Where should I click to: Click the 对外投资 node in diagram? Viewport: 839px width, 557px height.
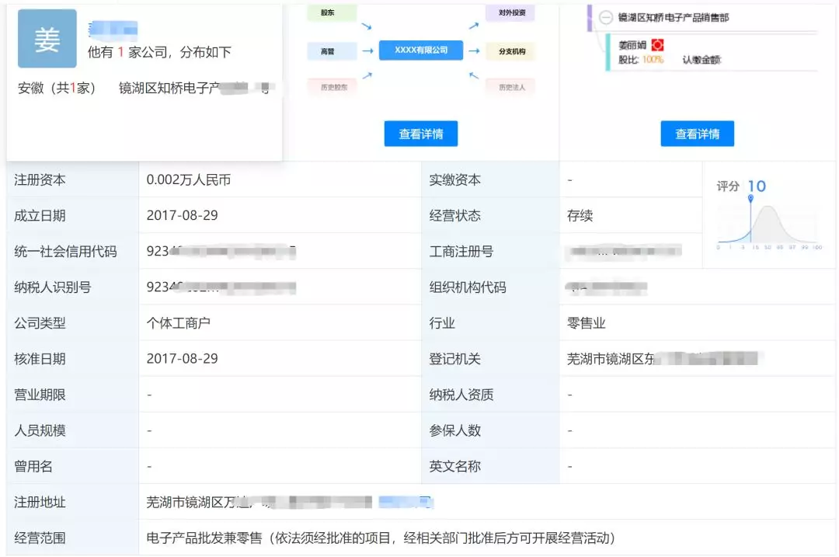point(510,12)
